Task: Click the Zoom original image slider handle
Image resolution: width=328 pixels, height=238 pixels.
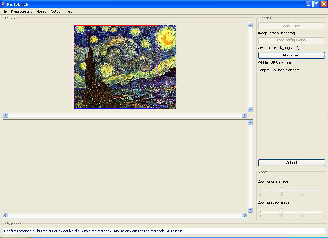Action: 281,191
